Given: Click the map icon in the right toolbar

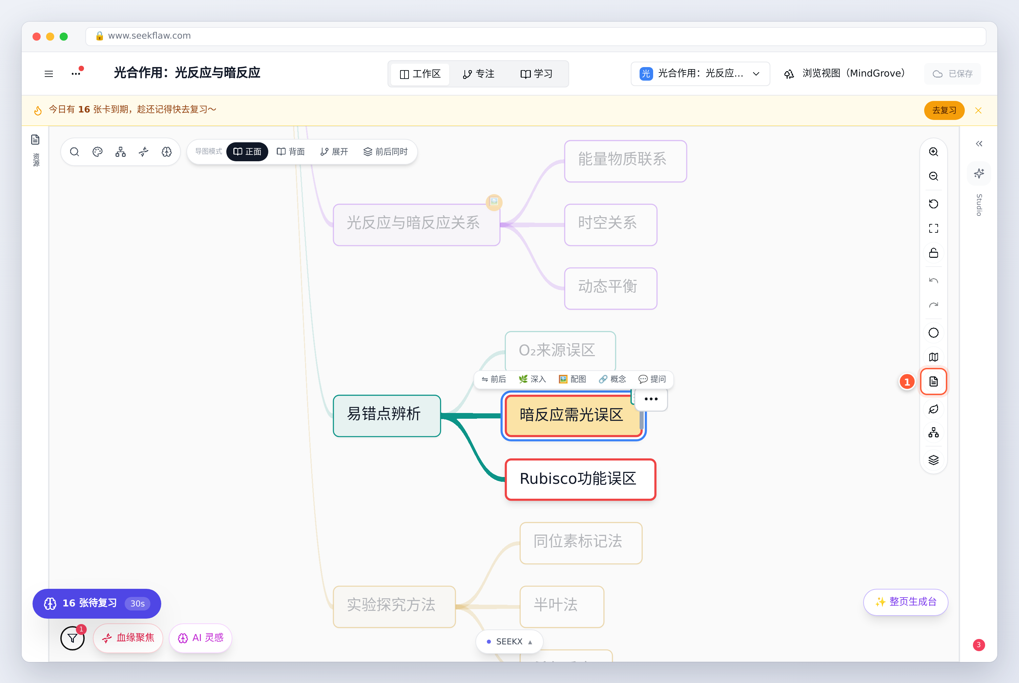Looking at the screenshot, I should [933, 357].
